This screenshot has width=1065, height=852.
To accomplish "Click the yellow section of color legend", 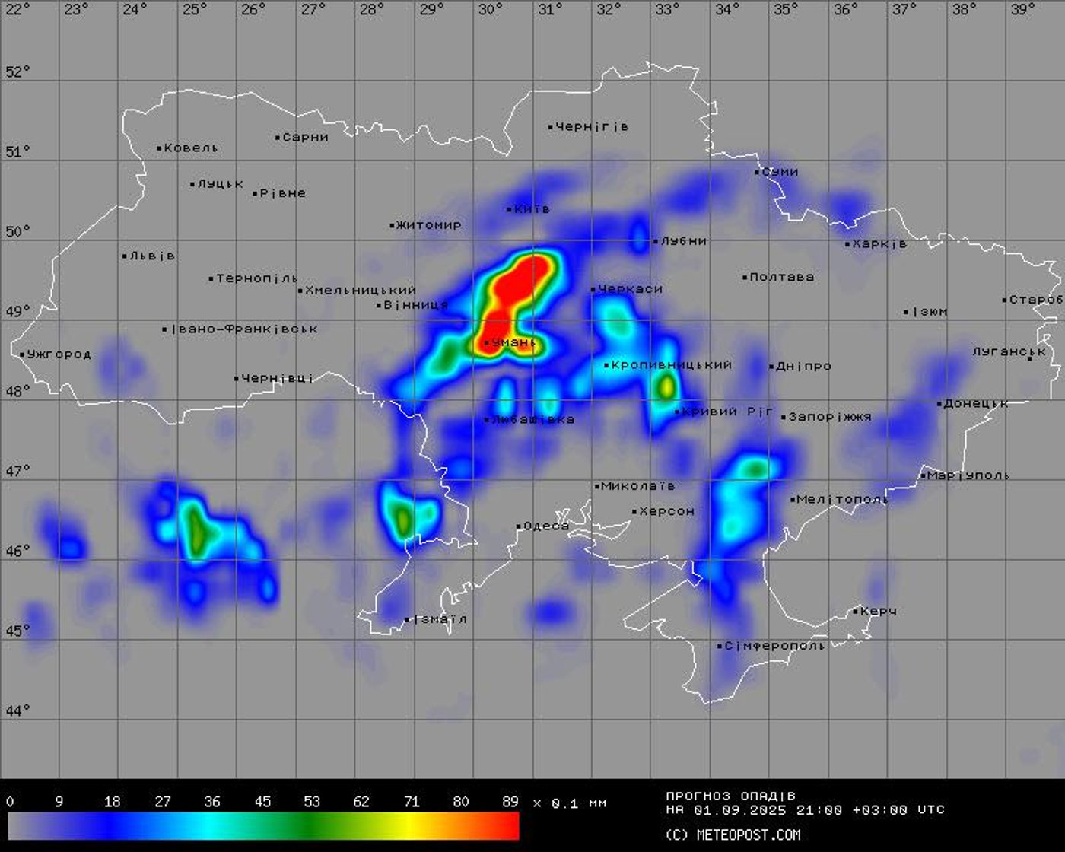I will 411,826.
